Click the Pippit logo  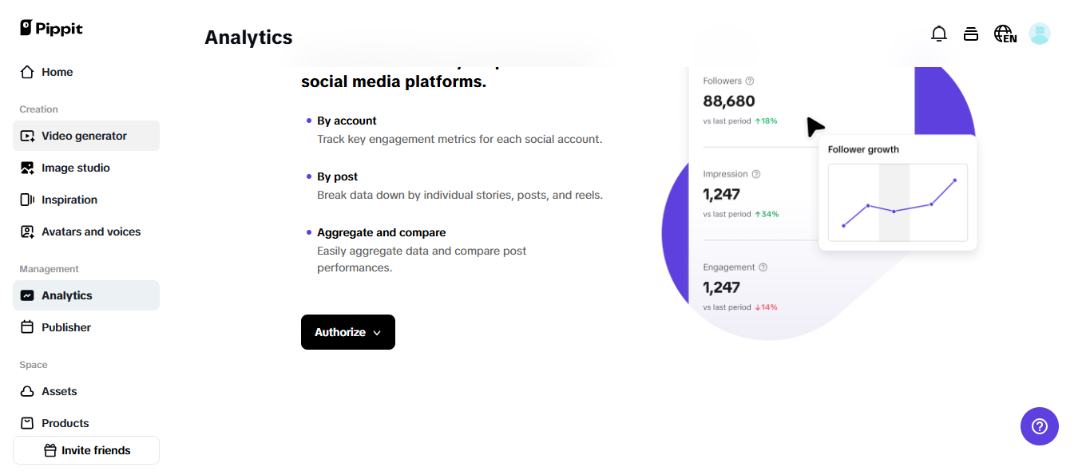(51, 28)
